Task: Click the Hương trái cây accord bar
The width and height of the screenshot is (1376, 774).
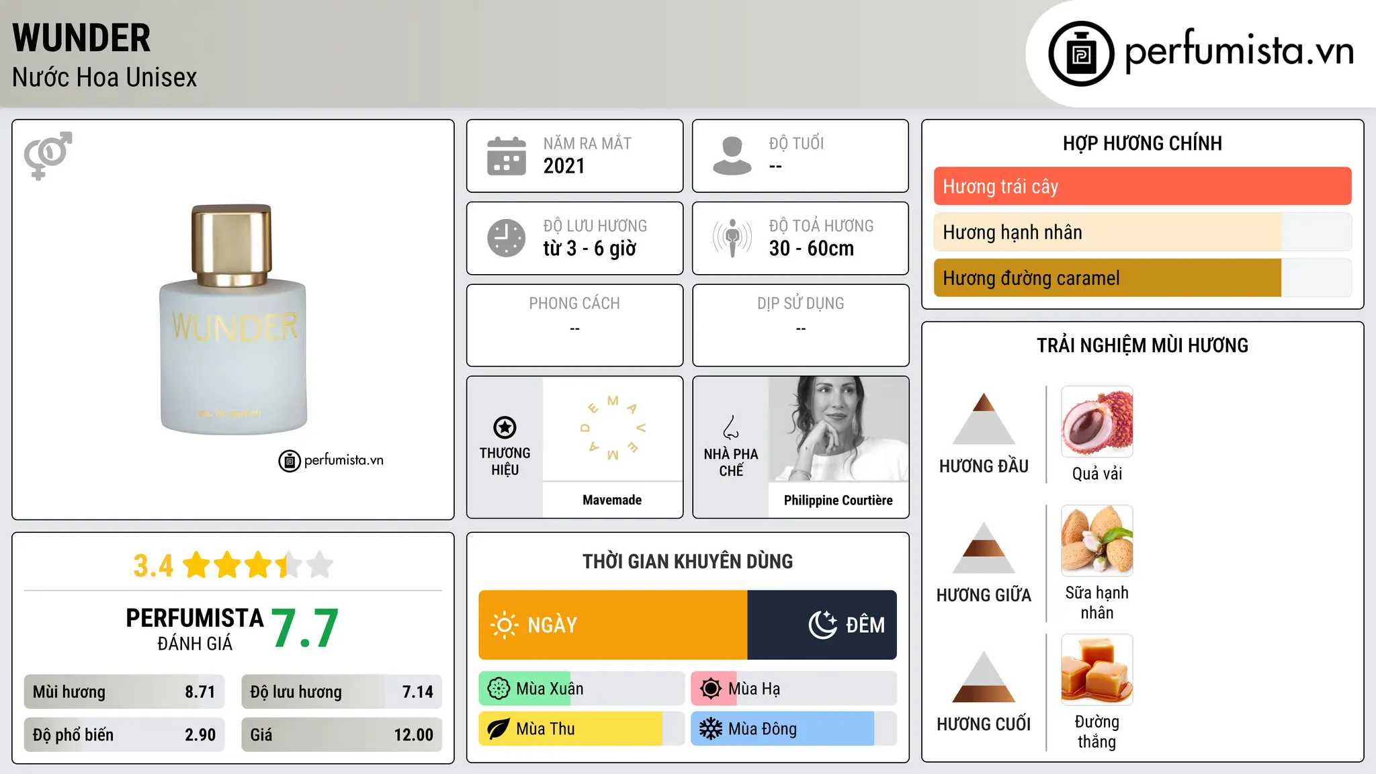Action: pyautogui.click(x=1143, y=186)
